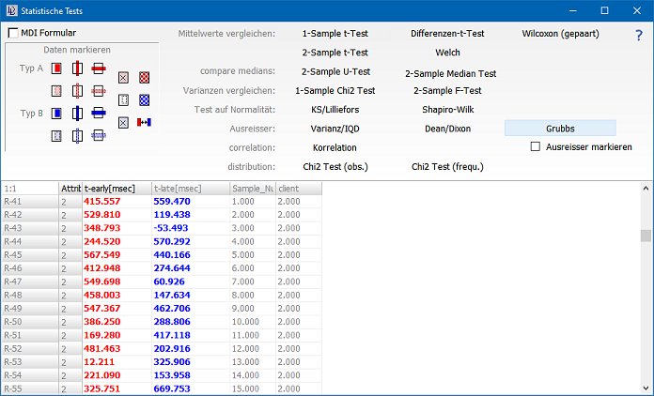
Task: Mark column as Typ B (blue vertical bar)
Action: pos(78,114)
